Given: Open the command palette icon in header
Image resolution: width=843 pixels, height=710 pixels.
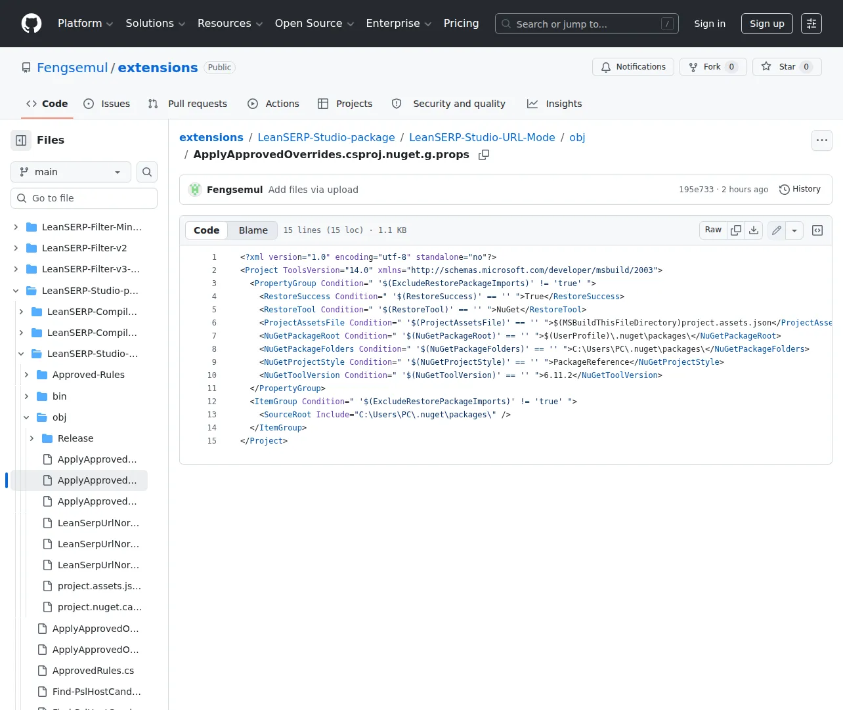Looking at the screenshot, I should coord(811,24).
